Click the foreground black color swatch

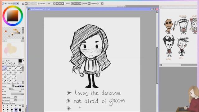click(20, 61)
